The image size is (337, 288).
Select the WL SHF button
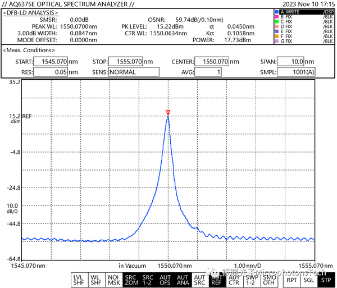coord(97,280)
